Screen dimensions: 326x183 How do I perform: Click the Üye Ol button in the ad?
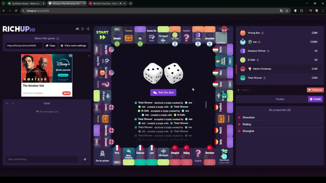[x=66, y=93]
